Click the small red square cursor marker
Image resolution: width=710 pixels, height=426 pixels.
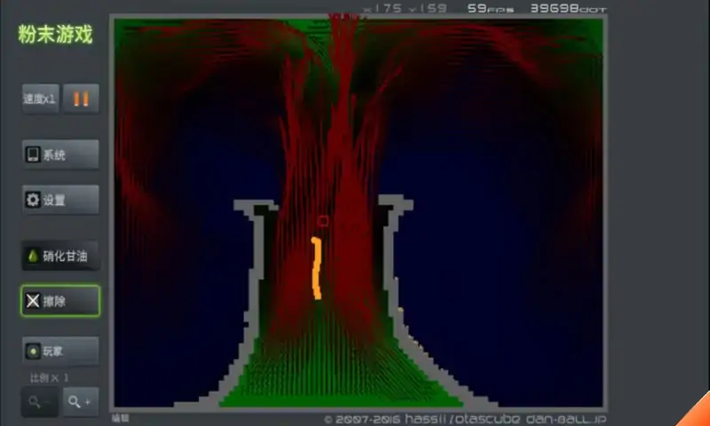tap(323, 220)
